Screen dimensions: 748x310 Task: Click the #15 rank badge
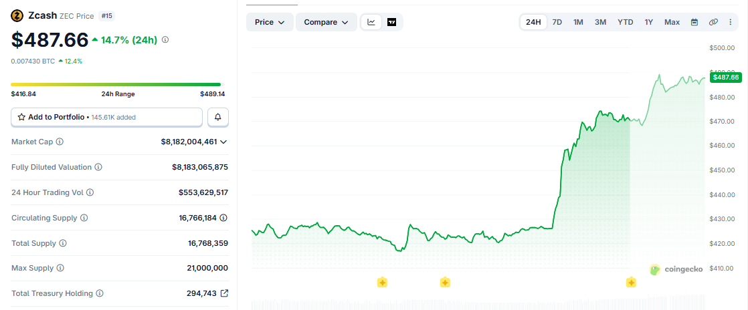click(106, 16)
